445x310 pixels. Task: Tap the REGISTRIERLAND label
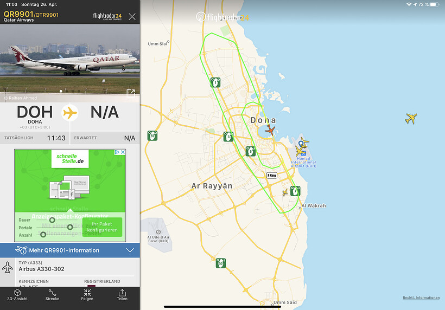coord(102,281)
